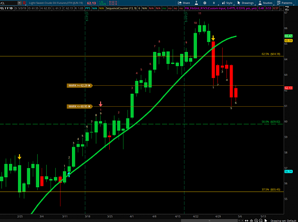
Task: Click the H: 62.33 high value
Action: click(x=46, y=9)
